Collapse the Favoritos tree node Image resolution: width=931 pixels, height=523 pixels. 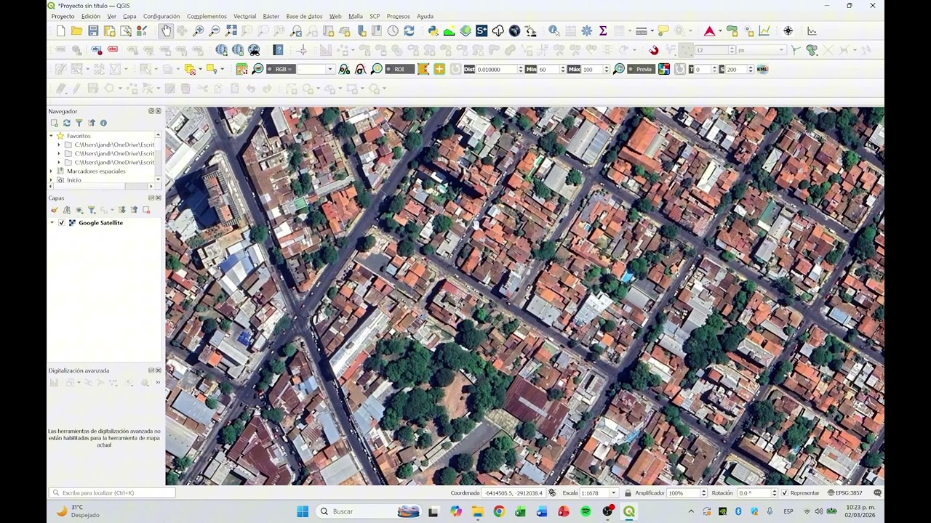pyautogui.click(x=52, y=136)
